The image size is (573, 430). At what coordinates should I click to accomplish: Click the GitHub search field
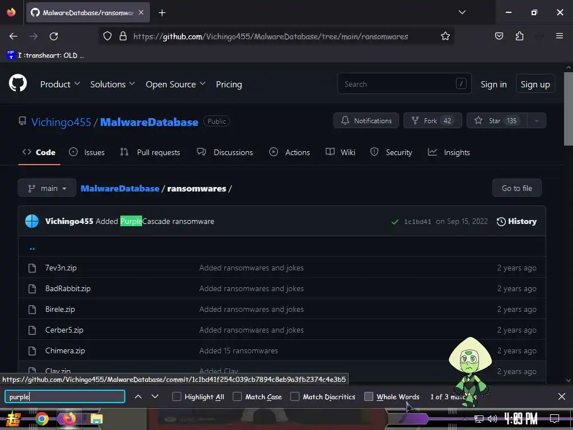(404, 84)
